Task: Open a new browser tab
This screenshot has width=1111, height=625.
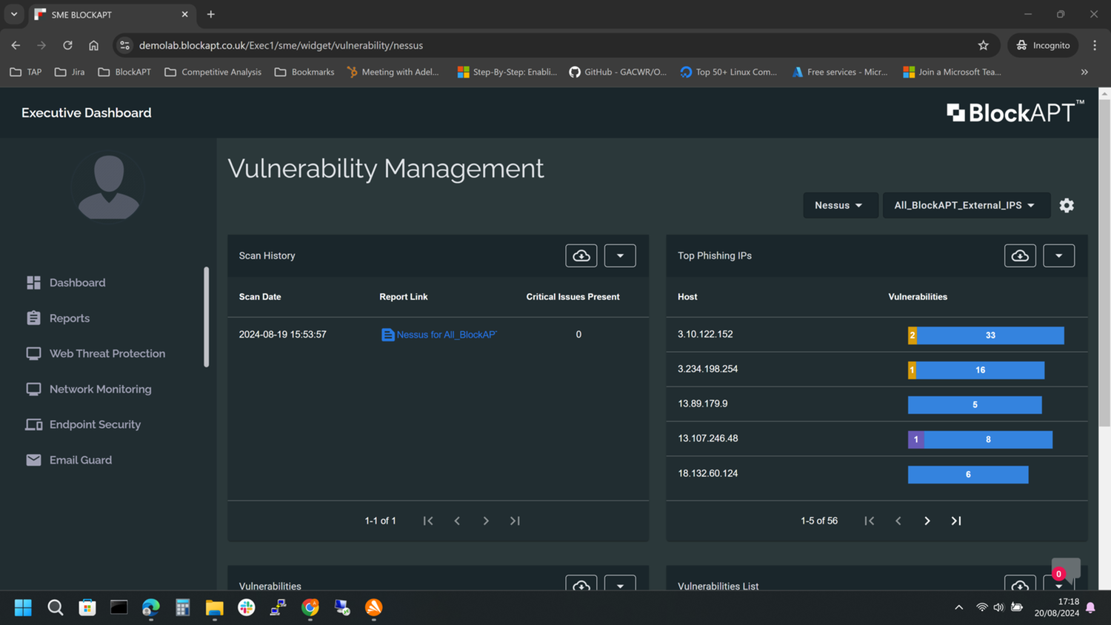Action: pyautogui.click(x=211, y=14)
